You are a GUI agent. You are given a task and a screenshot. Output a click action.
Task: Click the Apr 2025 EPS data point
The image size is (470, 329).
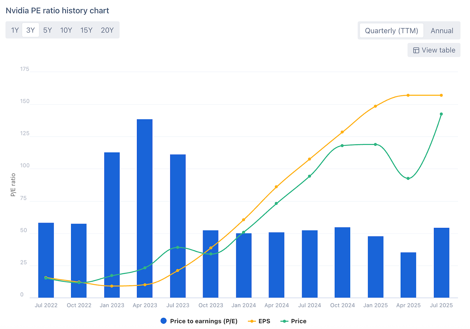point(408,95)
